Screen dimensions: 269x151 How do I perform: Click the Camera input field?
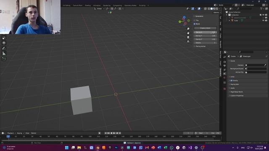tap(256, 65)
